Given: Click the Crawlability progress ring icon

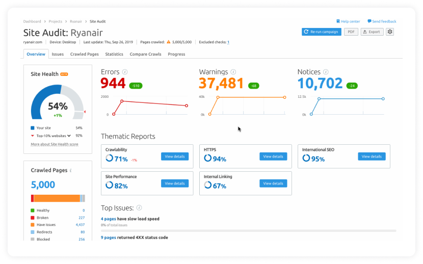Looking at the screenshot, I should (x=109, y=158).
